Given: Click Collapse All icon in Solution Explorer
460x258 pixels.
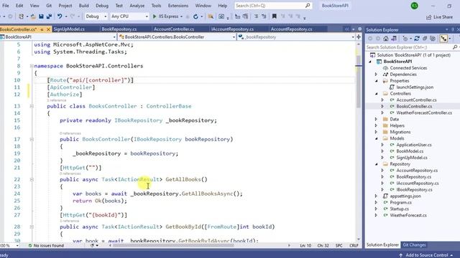Looking at the screenshot, I should pos(425,39).
